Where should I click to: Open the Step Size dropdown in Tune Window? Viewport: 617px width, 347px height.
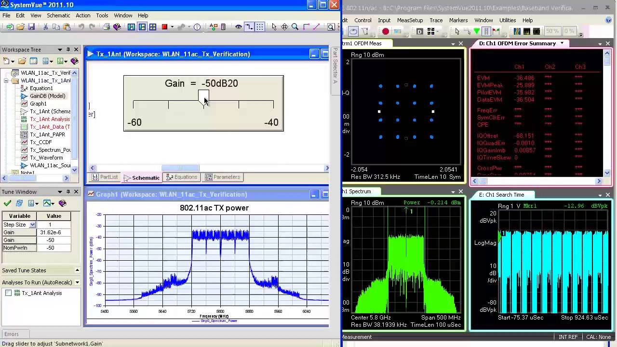click(x=32, y=225)
